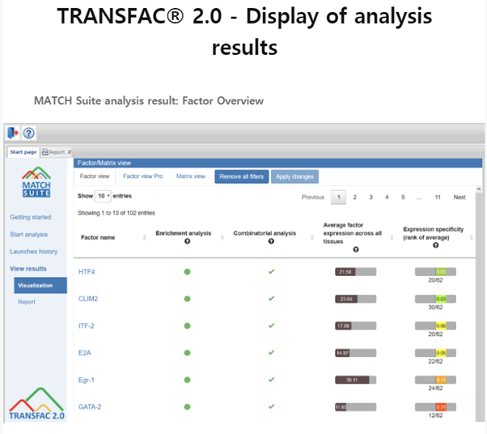Open the Show entries dropdown
This screenshot has height=434, width=487.
point(103,196)
